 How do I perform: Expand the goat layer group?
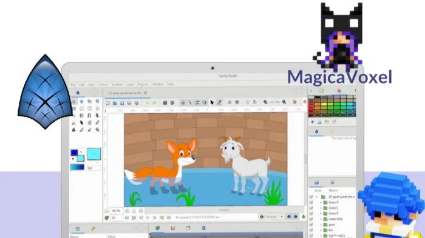[x=321, y=225]
